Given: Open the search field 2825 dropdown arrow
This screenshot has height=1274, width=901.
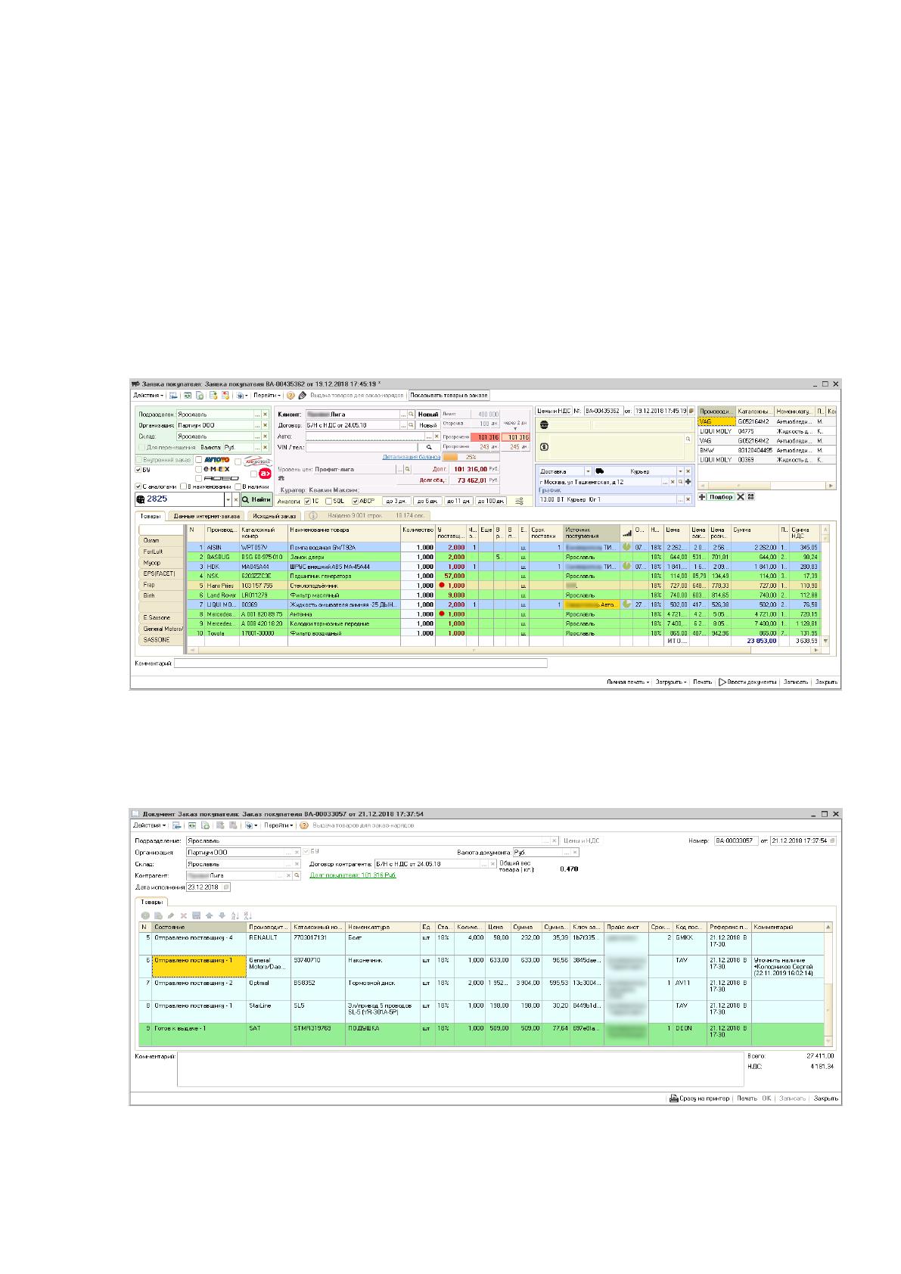Looking at the screenshot, I should pyautogui.click(x=228, y=499).
